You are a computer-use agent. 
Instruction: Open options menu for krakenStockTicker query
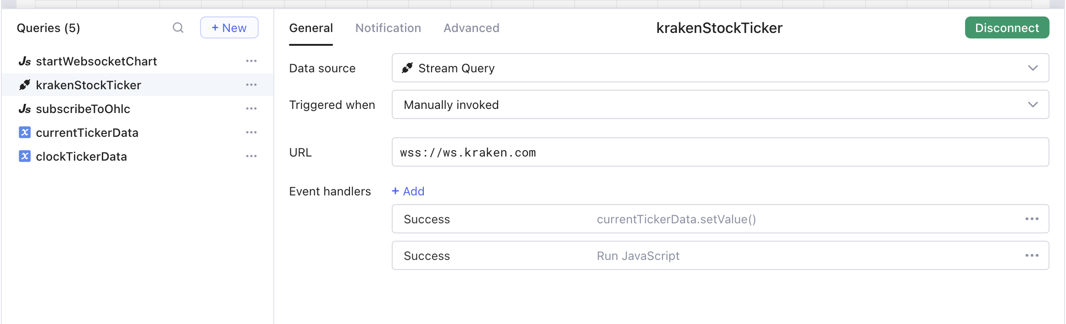251,85
